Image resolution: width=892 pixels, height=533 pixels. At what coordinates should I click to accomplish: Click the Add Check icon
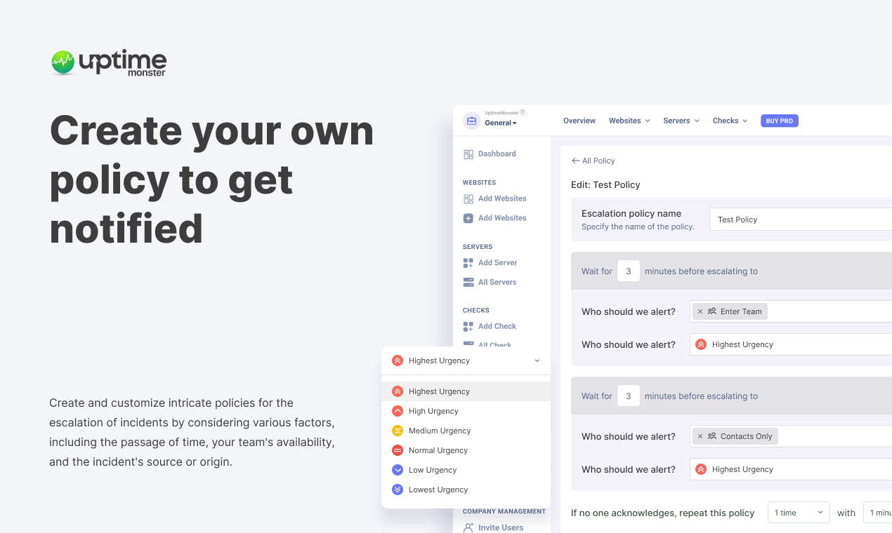pyautogui.click(x=468, y=327)
